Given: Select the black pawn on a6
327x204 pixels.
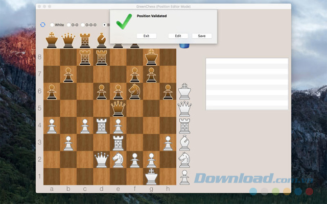Looking at the screenshot, I should (52, 92).
